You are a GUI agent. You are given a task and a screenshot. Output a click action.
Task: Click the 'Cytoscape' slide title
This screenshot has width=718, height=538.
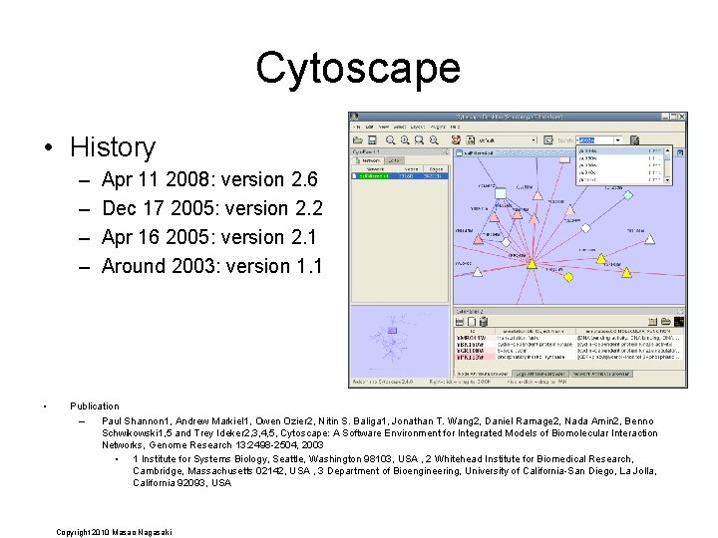(358, 69)
